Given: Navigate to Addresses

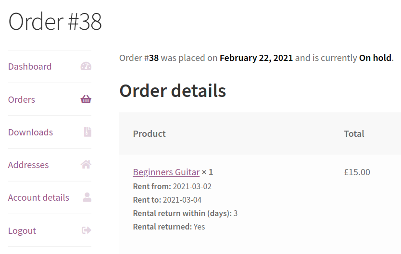Looking at the screenshot, I should [x=28, y=165].
